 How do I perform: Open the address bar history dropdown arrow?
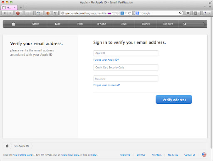point(126,13)
